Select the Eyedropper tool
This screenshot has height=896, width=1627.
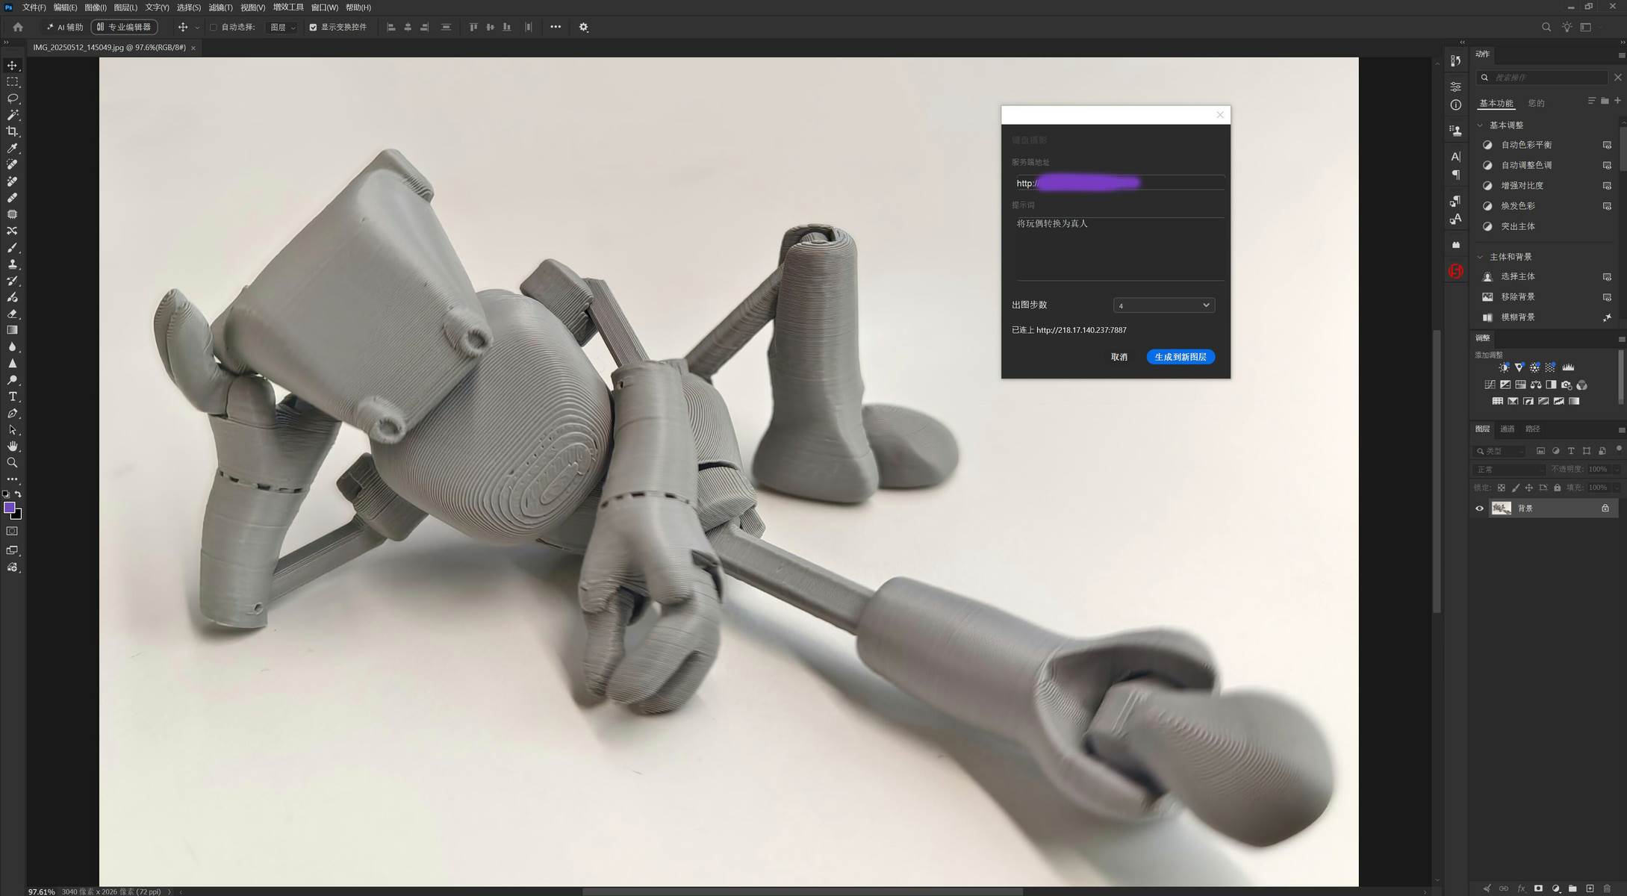pos(13,149)
